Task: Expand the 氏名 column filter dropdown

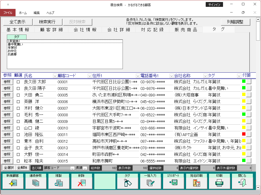Action: click(x=55, y=76)
